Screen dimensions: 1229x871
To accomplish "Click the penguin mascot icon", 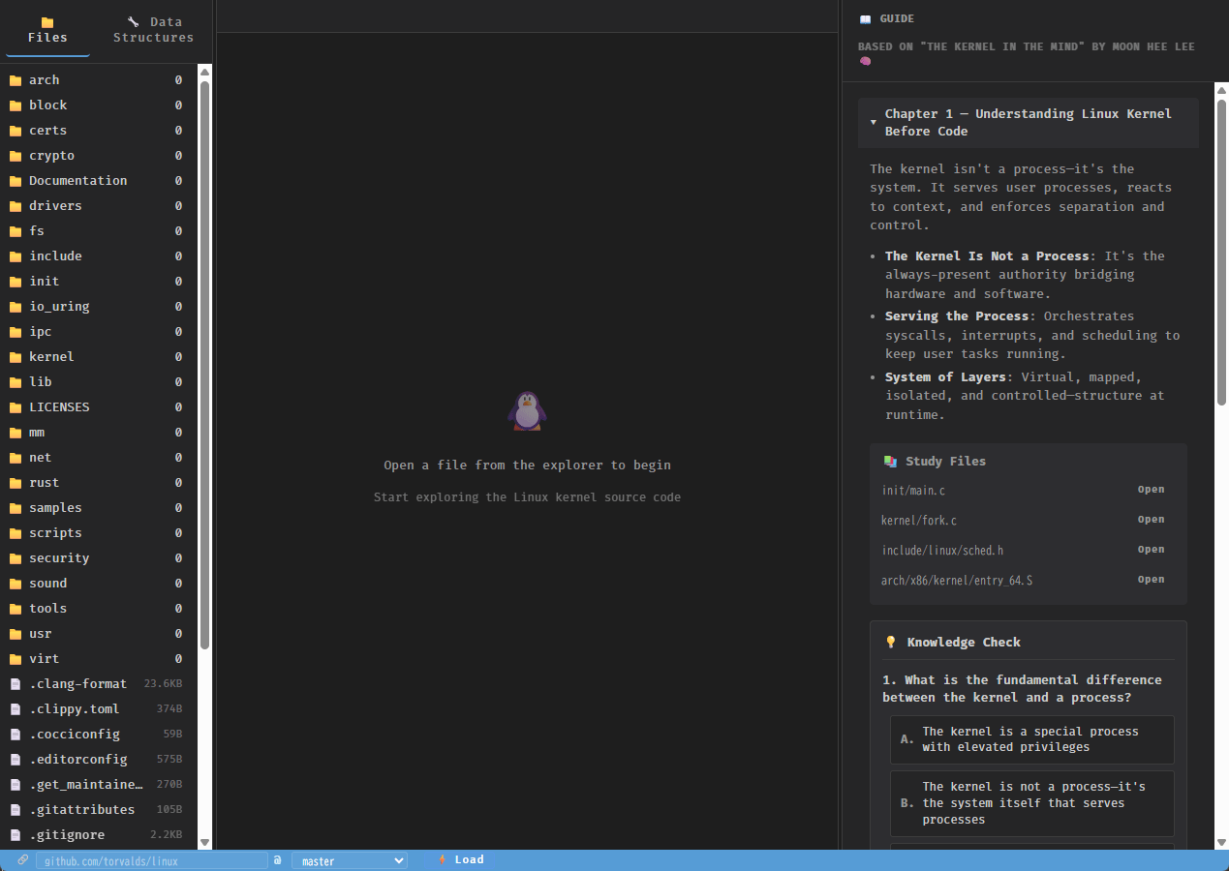I will point(527,411).
